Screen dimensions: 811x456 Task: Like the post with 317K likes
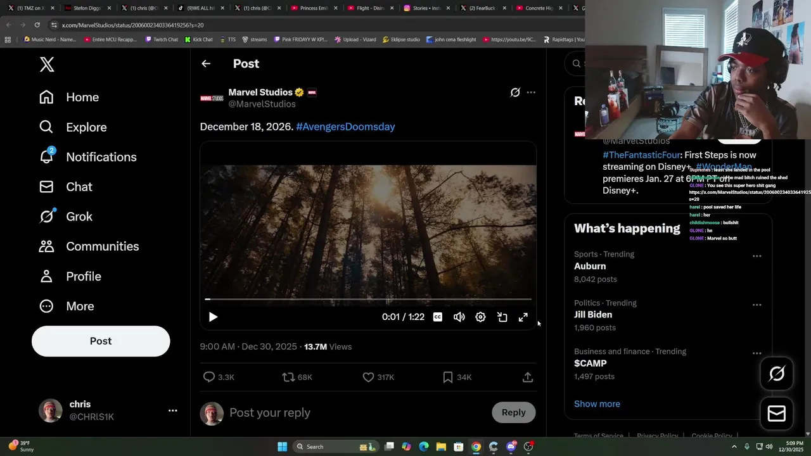pos(378,377)
